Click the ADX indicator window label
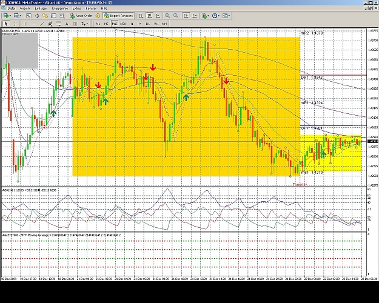Image resolution: width=379 pixels, height=303 pixels. (29, 190)
